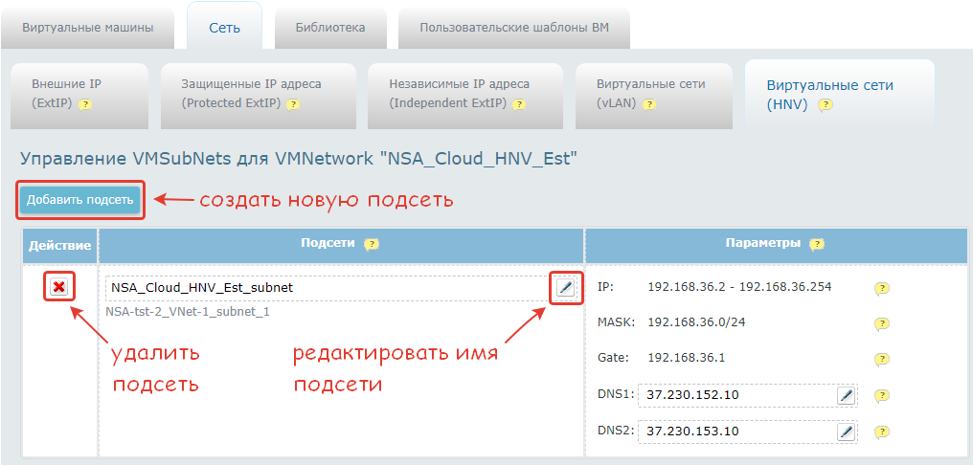
Task: Click help icon beside Gate row
Action: pos(882,360)
